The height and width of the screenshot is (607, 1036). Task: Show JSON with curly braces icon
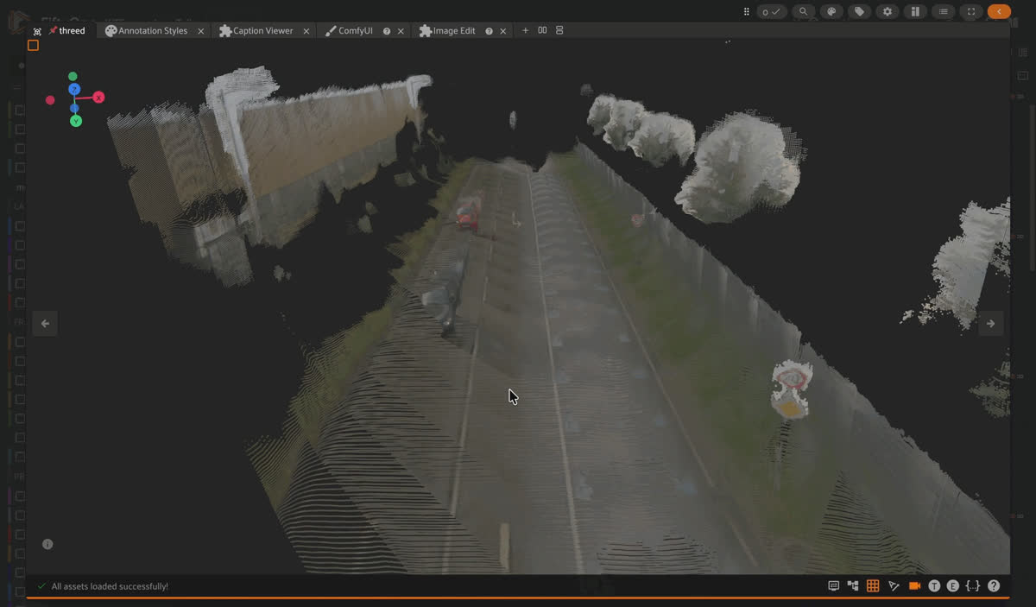point(973,585)
